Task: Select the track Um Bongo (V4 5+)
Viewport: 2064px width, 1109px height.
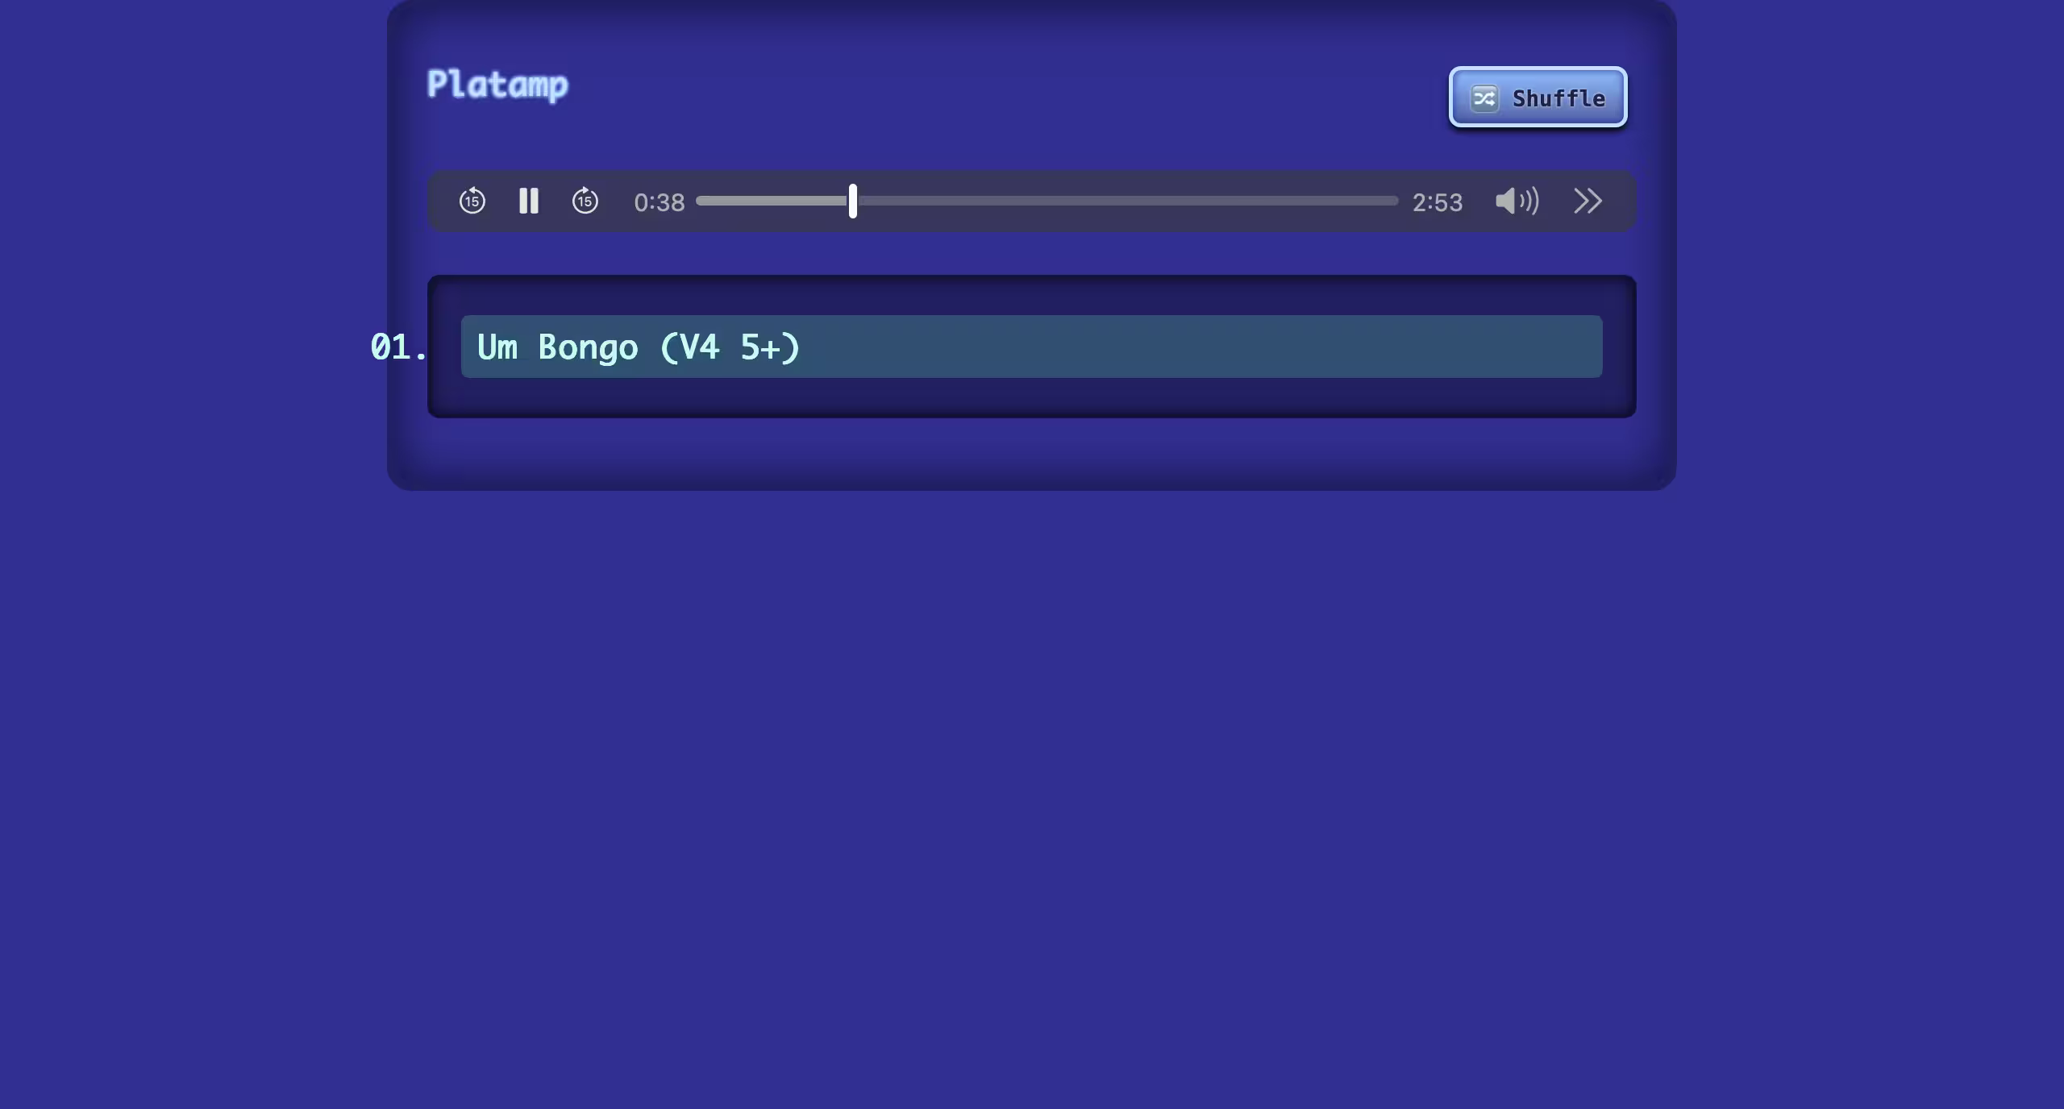Action: pos(638,347)
